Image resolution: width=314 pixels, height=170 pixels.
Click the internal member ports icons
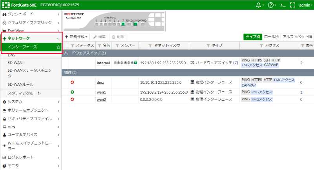pos(125,63)
